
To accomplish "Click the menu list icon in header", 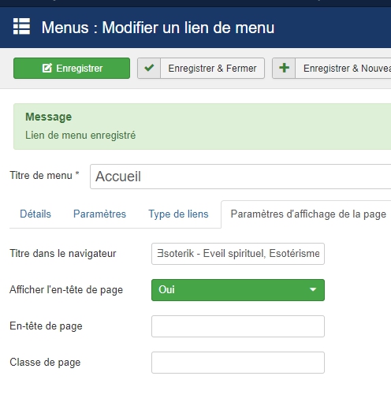I will point(21,26).
